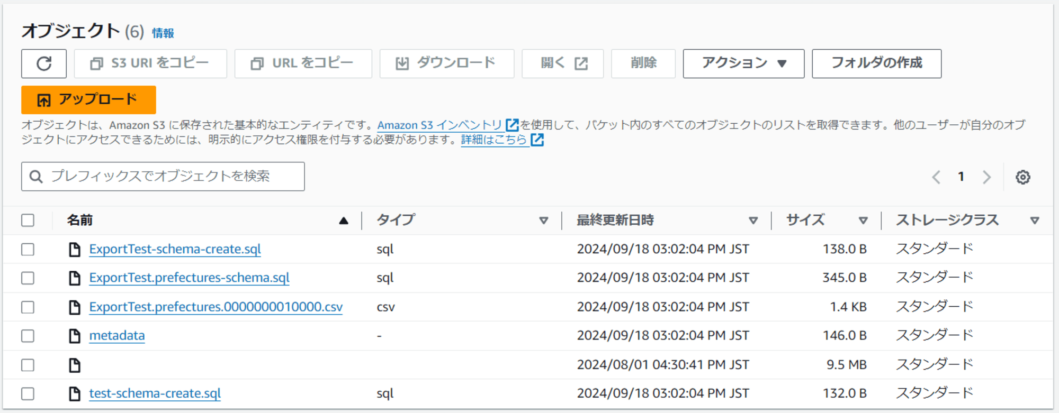Click size value 1.4 KB
The height and width of the screenshot is (413, 1059).
[x=848, y=307]
